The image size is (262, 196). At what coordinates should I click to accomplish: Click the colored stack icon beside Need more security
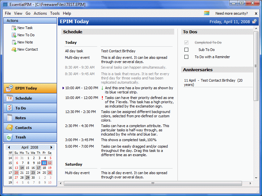(x=207, y=13)
